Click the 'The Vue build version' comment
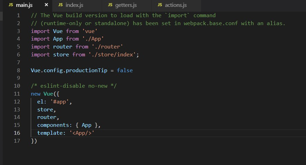The height and width of the screenshot is (165, 306). tap(74, 15)
